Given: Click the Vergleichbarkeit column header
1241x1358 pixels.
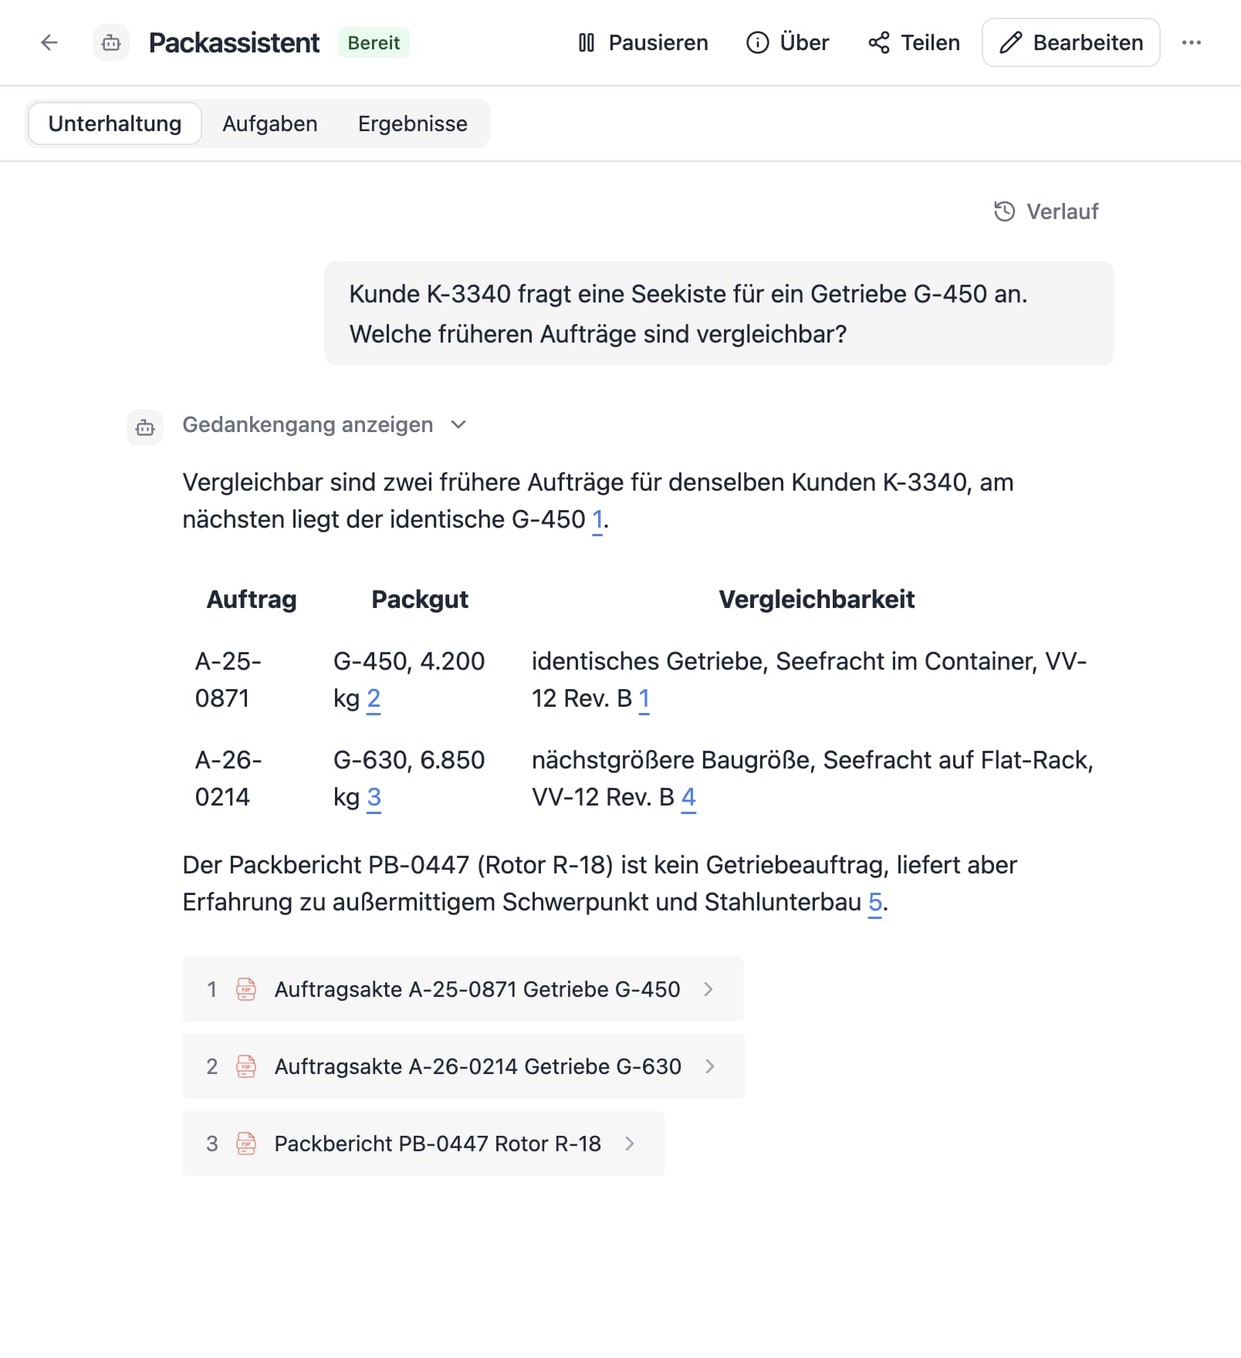Looking at the screenshot, I should tap(817, 600).
